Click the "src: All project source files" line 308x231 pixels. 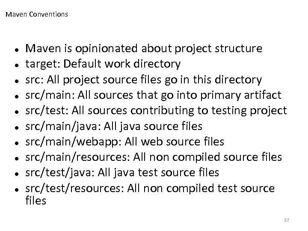pyautogui.click(x=143, y=80)
